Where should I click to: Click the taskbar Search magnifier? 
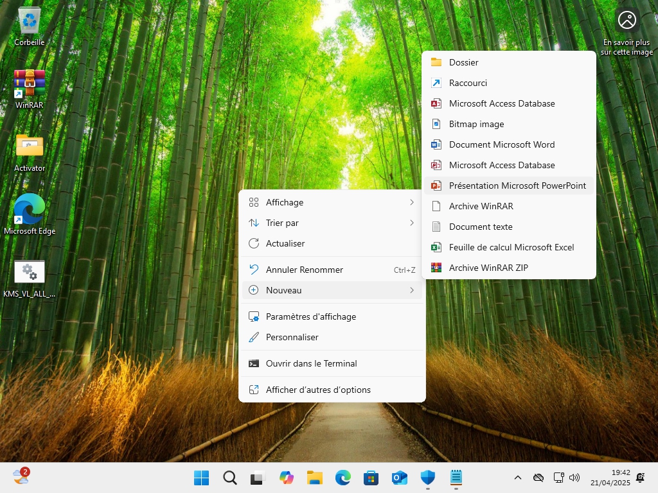(229, 478)
